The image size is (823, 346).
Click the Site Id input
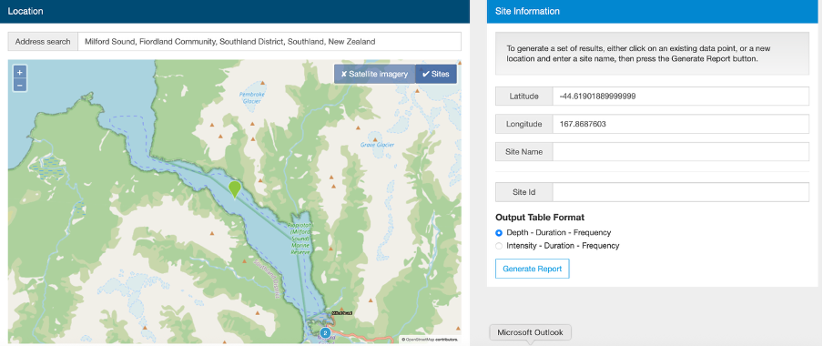tap(681, 192)
